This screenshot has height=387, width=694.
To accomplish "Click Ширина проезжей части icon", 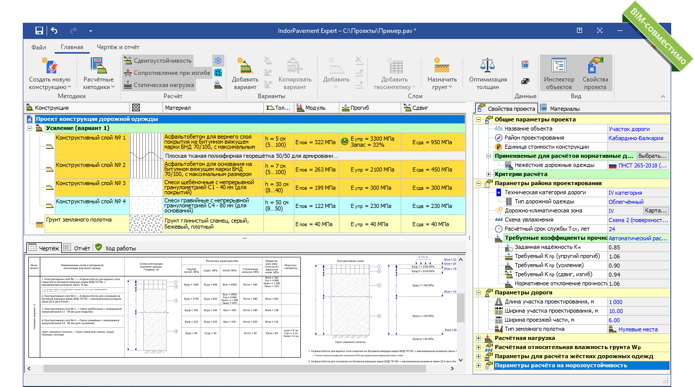I will 498,320.
